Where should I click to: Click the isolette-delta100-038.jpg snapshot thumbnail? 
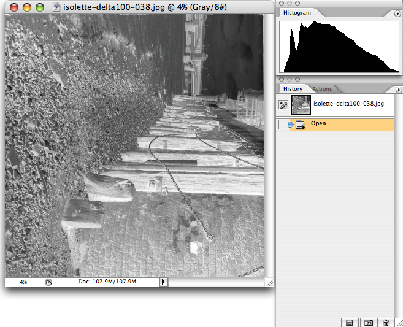[301, 105]
